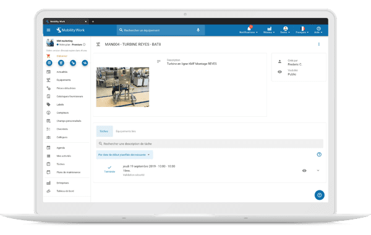371x235 pixels.
Task: Click the Agenda calendar icon
Action: click(48, 148)
